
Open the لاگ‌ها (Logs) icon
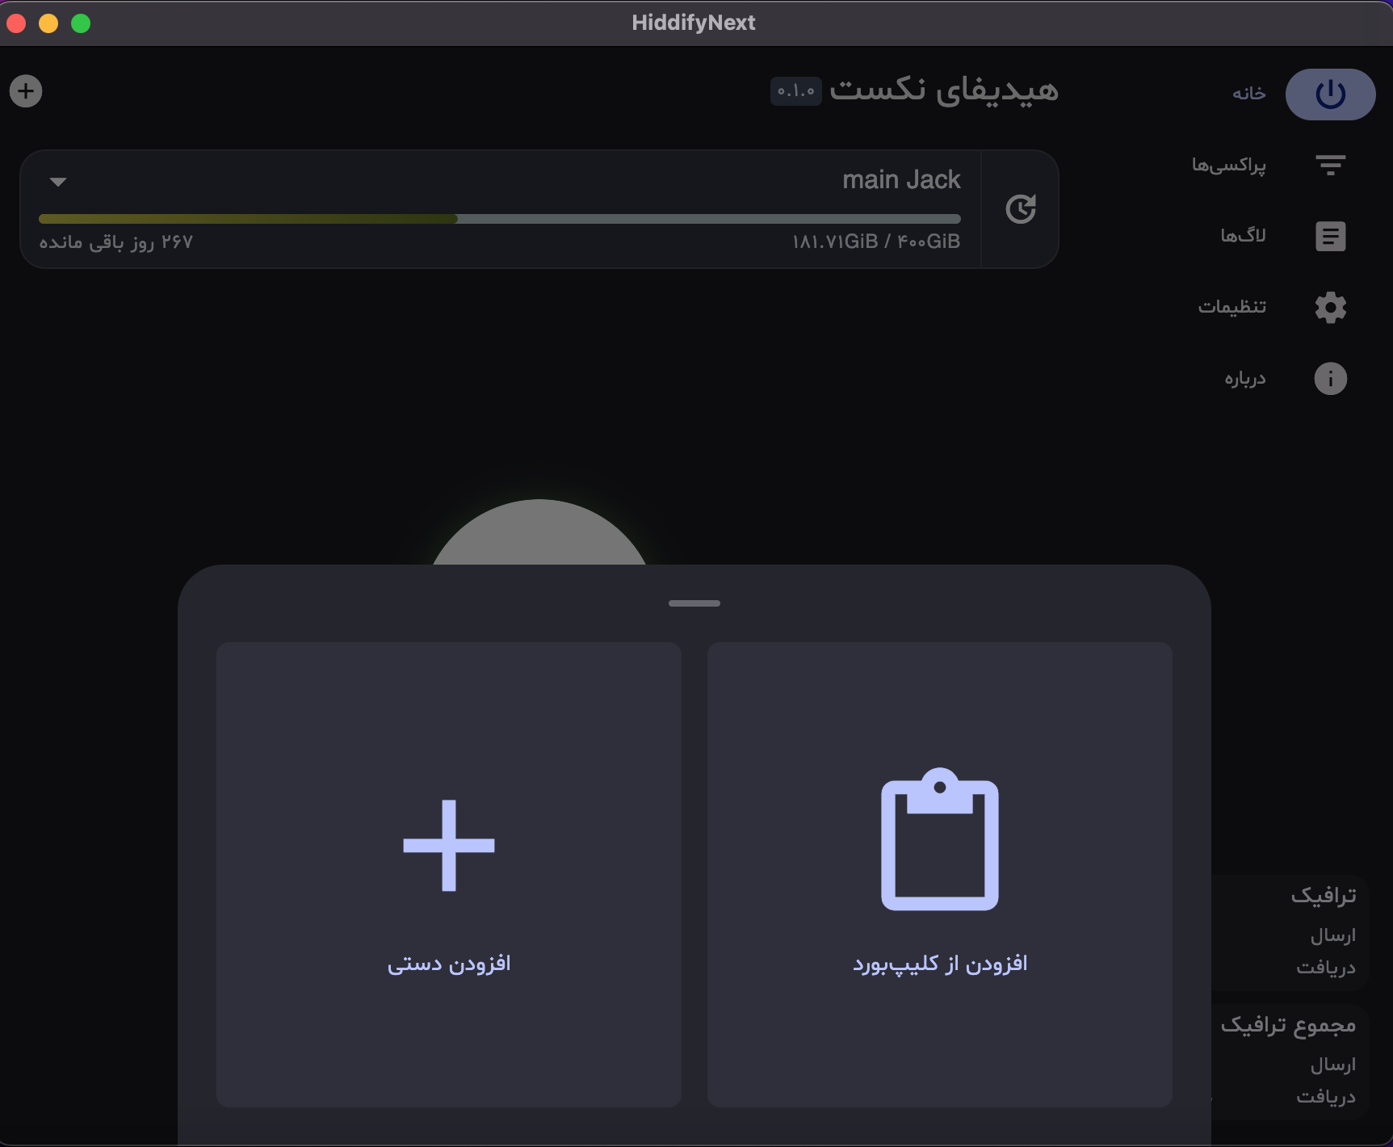pyautogui.click(x=1329, y=235)
